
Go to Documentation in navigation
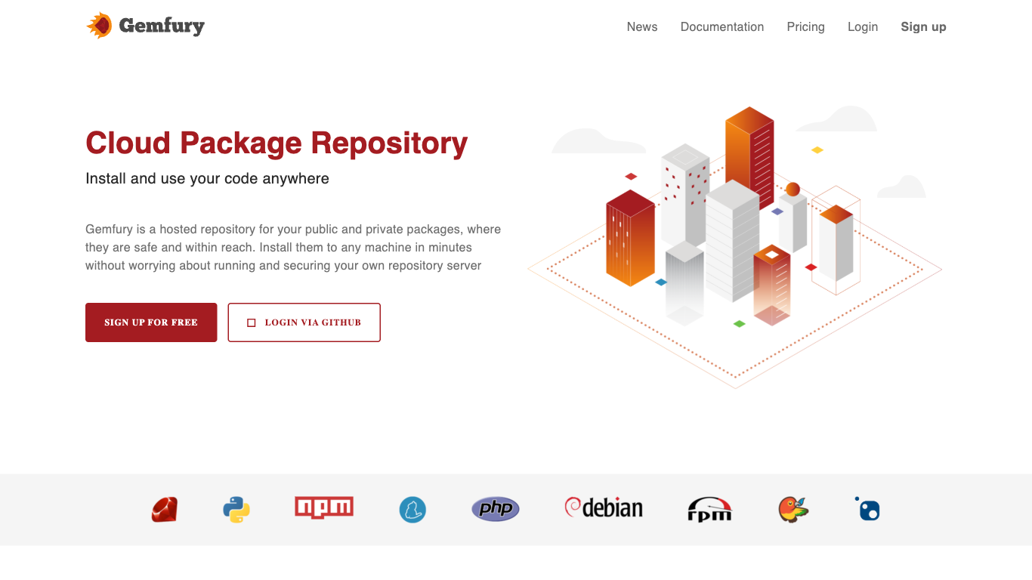[x=722, y=26]
